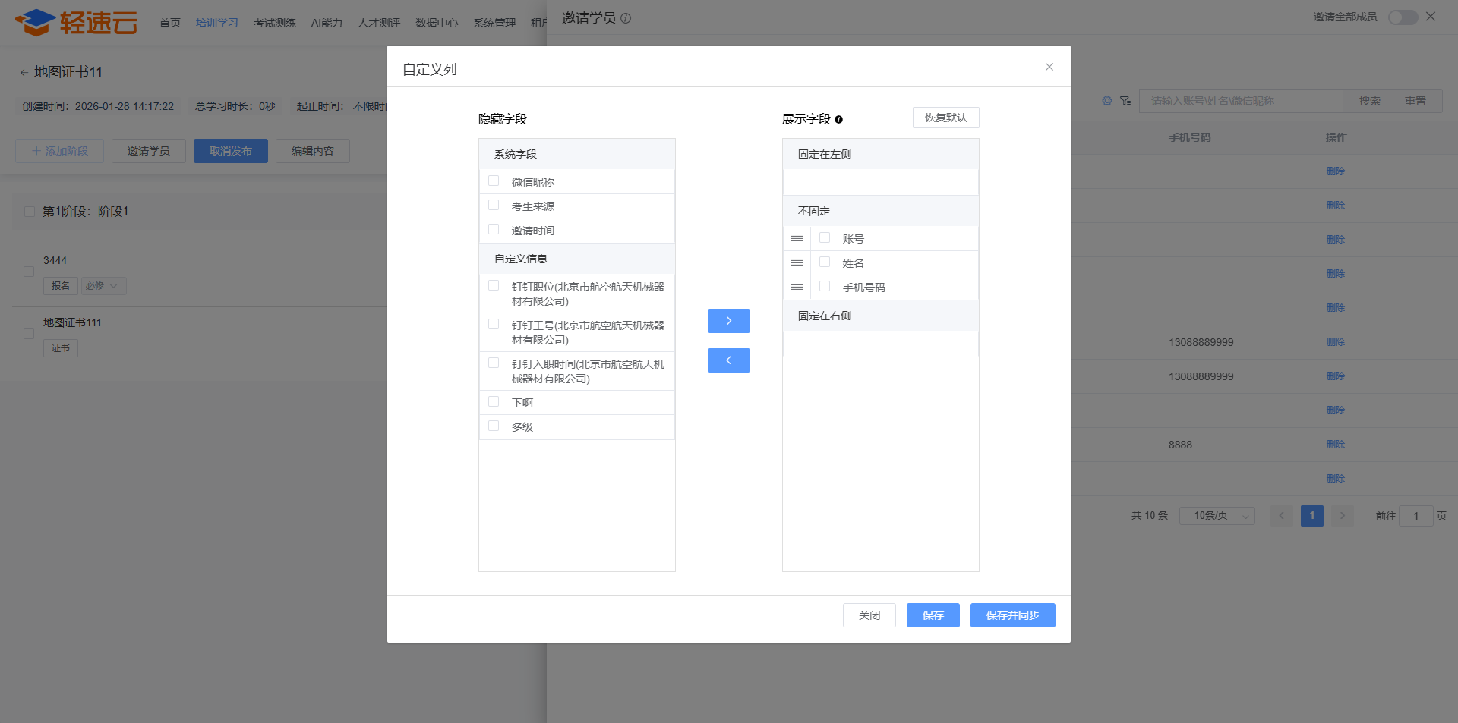Check the 微信昵称 hidden field checkbox
Viewport: 1458px width, 723px height.
(494, 181)
